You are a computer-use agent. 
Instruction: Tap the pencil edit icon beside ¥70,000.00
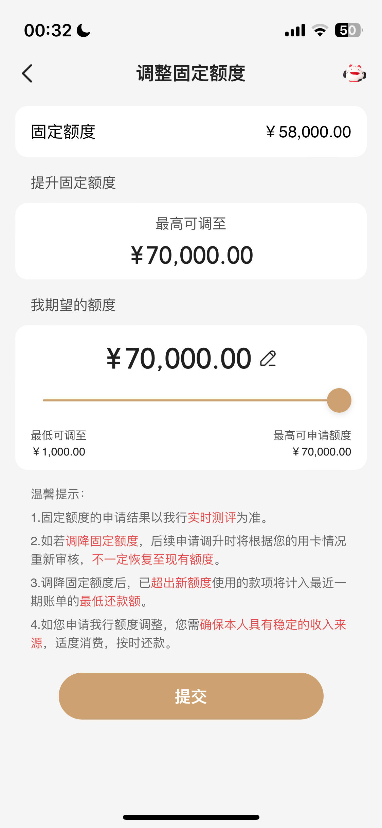click(x=268, y=359)
